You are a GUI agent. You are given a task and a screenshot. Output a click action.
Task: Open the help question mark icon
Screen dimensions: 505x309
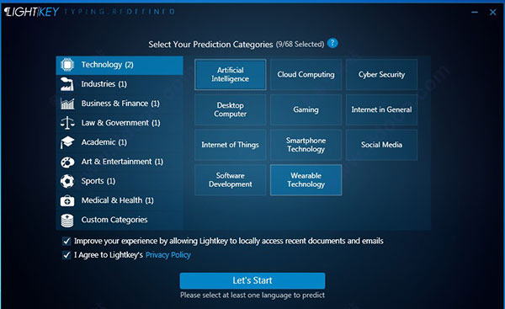tap(332, 43)
